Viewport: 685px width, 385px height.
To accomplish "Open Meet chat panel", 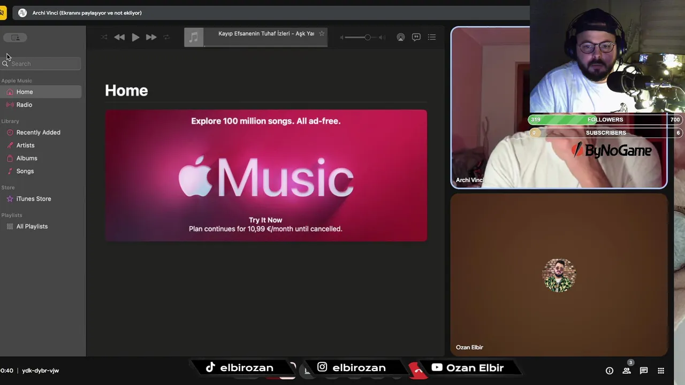I will point(644,371).
